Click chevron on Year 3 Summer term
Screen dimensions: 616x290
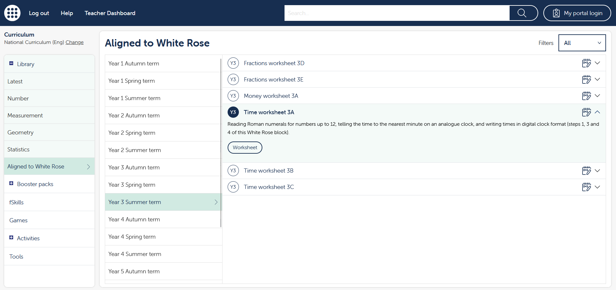(x=216, y=202)
